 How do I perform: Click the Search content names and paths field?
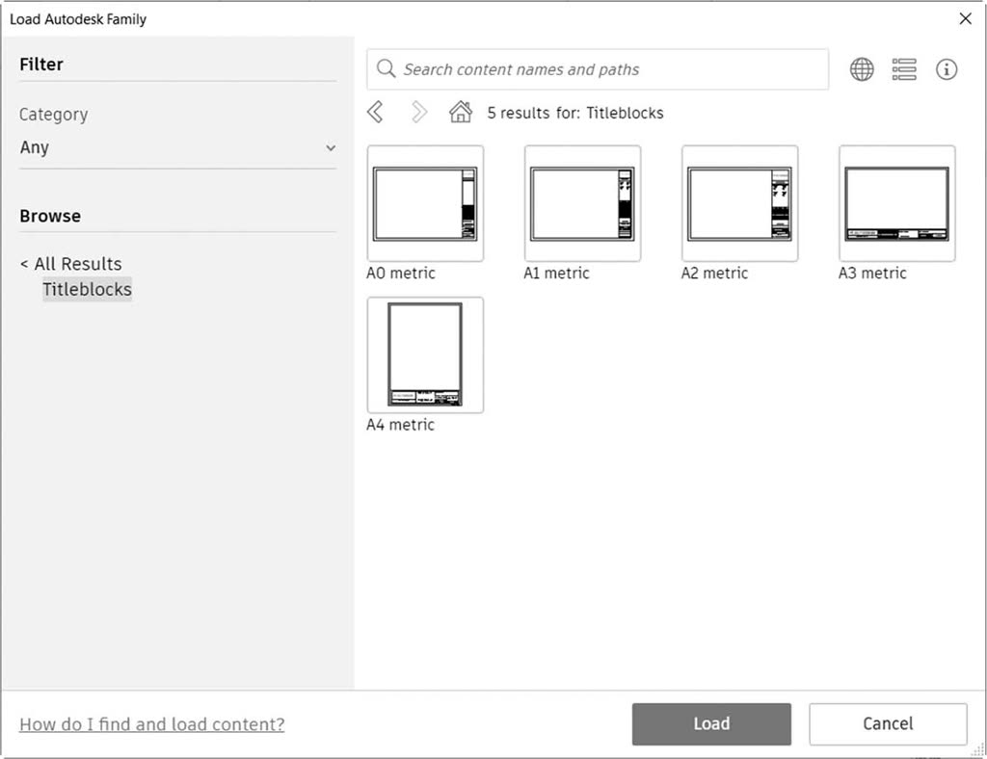tap(598, 69)
